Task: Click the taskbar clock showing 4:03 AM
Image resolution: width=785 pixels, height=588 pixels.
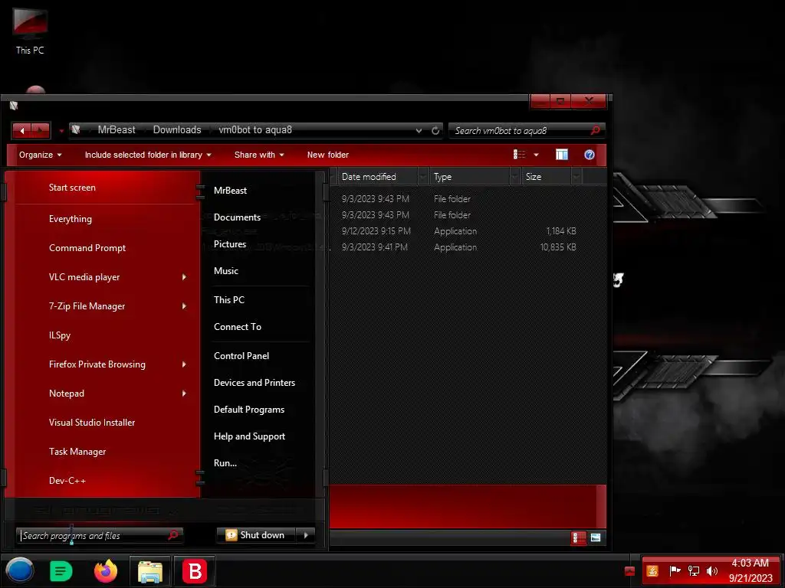Action: [750, 570]
